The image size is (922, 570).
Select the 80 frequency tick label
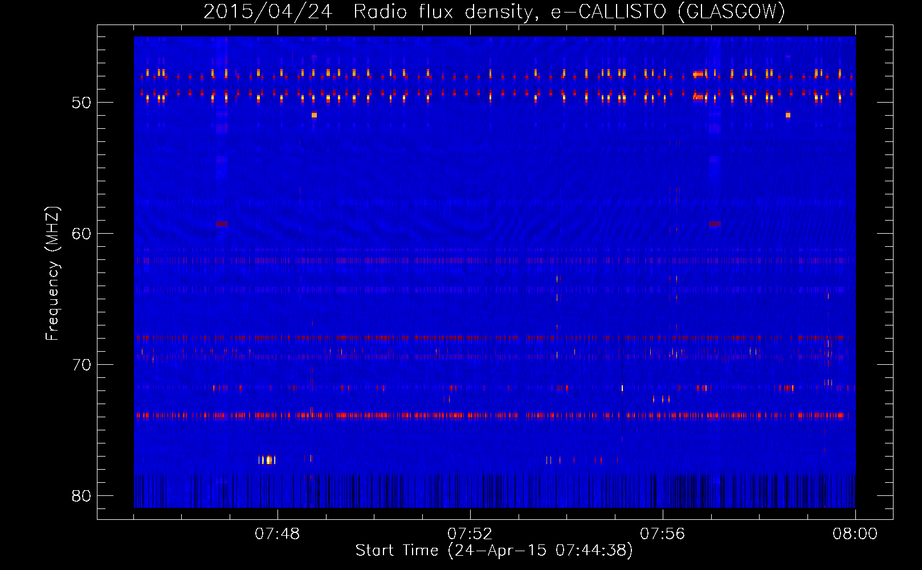[x=81, y=496]
